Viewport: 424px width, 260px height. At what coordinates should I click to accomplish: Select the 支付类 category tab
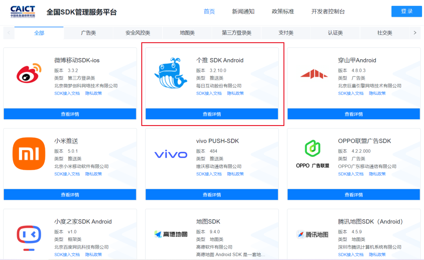click(286, 33)
